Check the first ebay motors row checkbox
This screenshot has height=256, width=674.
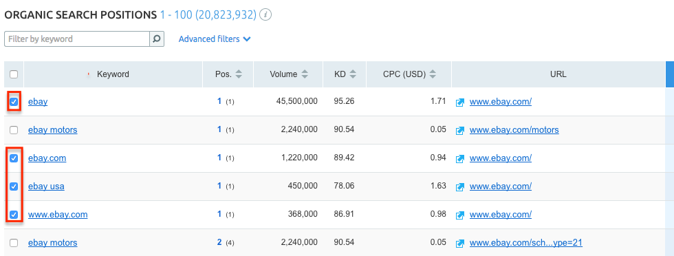pyautogui.click(x=14, y=130)
